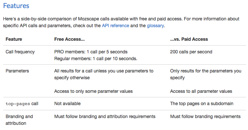Click the Regular members call rate text

click(96, 59)
